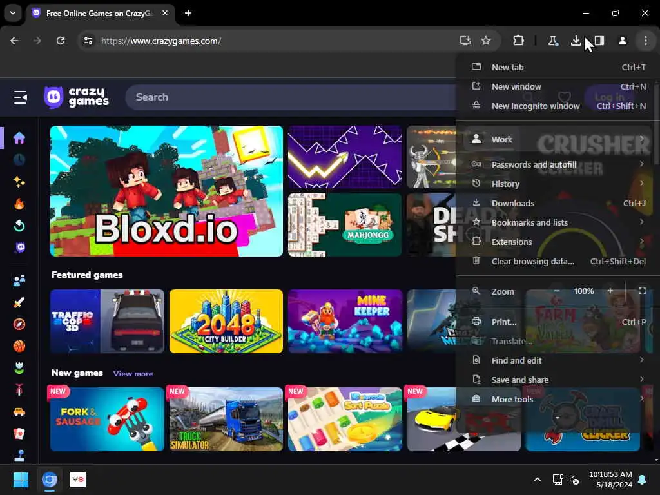660x495 pixels.
Task: Increase zoom with plus button
Action: (610, 291)
